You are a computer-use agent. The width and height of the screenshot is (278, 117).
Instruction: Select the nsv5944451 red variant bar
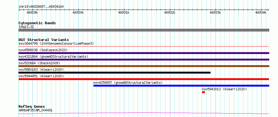coord(144,79)
